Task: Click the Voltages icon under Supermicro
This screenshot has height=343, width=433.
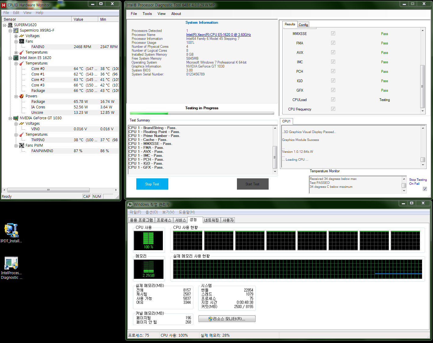Action: [x=22, y=36]
